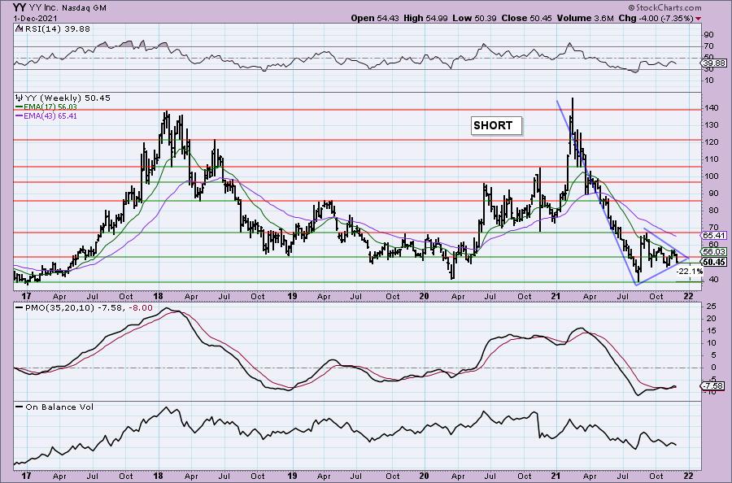Click the 39.88 RSI value tag on right axis

pos(715,63)
